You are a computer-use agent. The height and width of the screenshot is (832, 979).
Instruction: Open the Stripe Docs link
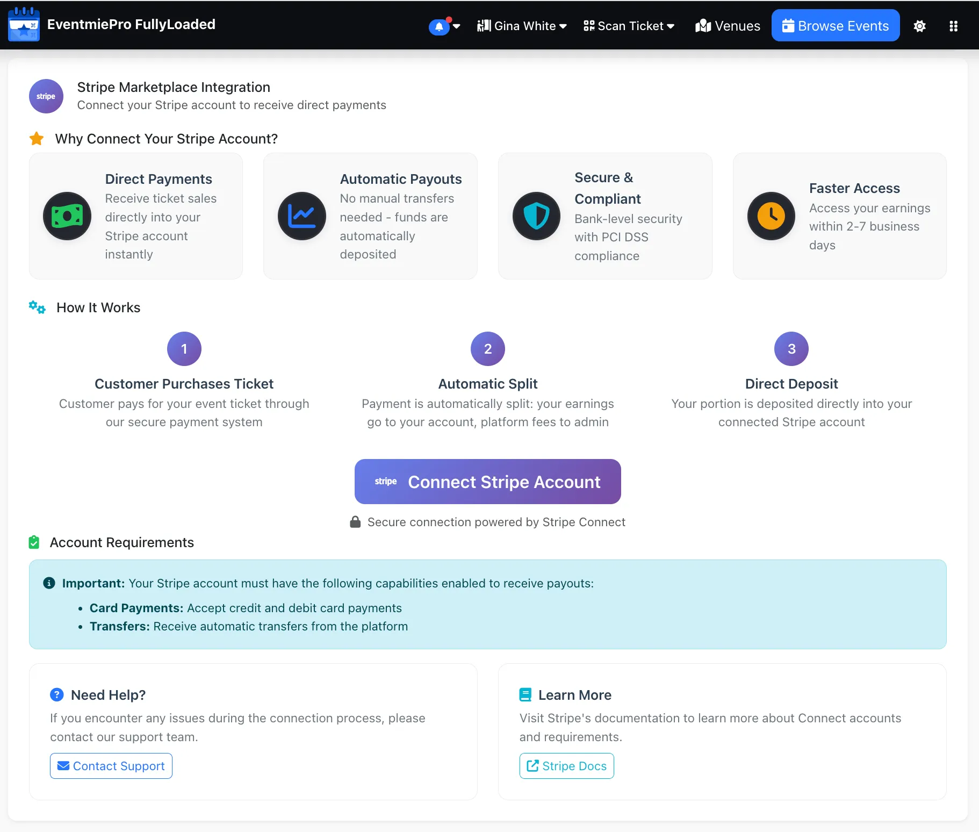[567, 766]
